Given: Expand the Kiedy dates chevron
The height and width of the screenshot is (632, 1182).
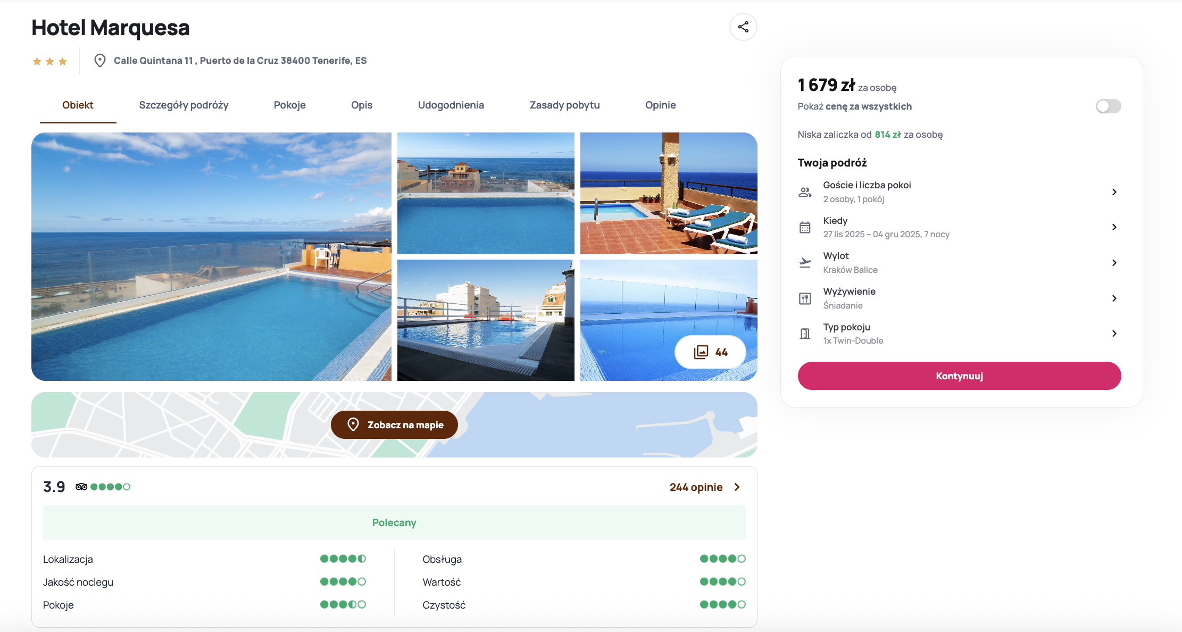Looking at the screenshot, I should pyautogui.click(x=1114, y=227).
